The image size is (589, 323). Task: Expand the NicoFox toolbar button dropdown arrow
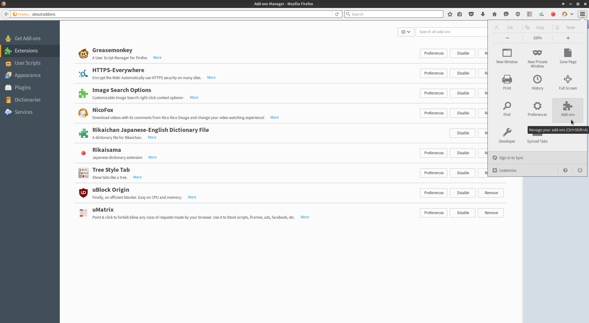(x=572, y=14)
